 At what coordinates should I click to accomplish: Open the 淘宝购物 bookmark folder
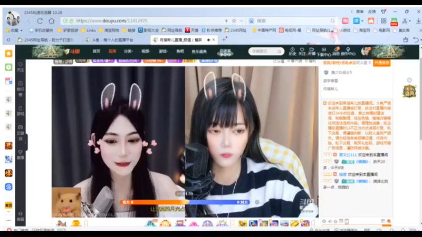point(109,31)
